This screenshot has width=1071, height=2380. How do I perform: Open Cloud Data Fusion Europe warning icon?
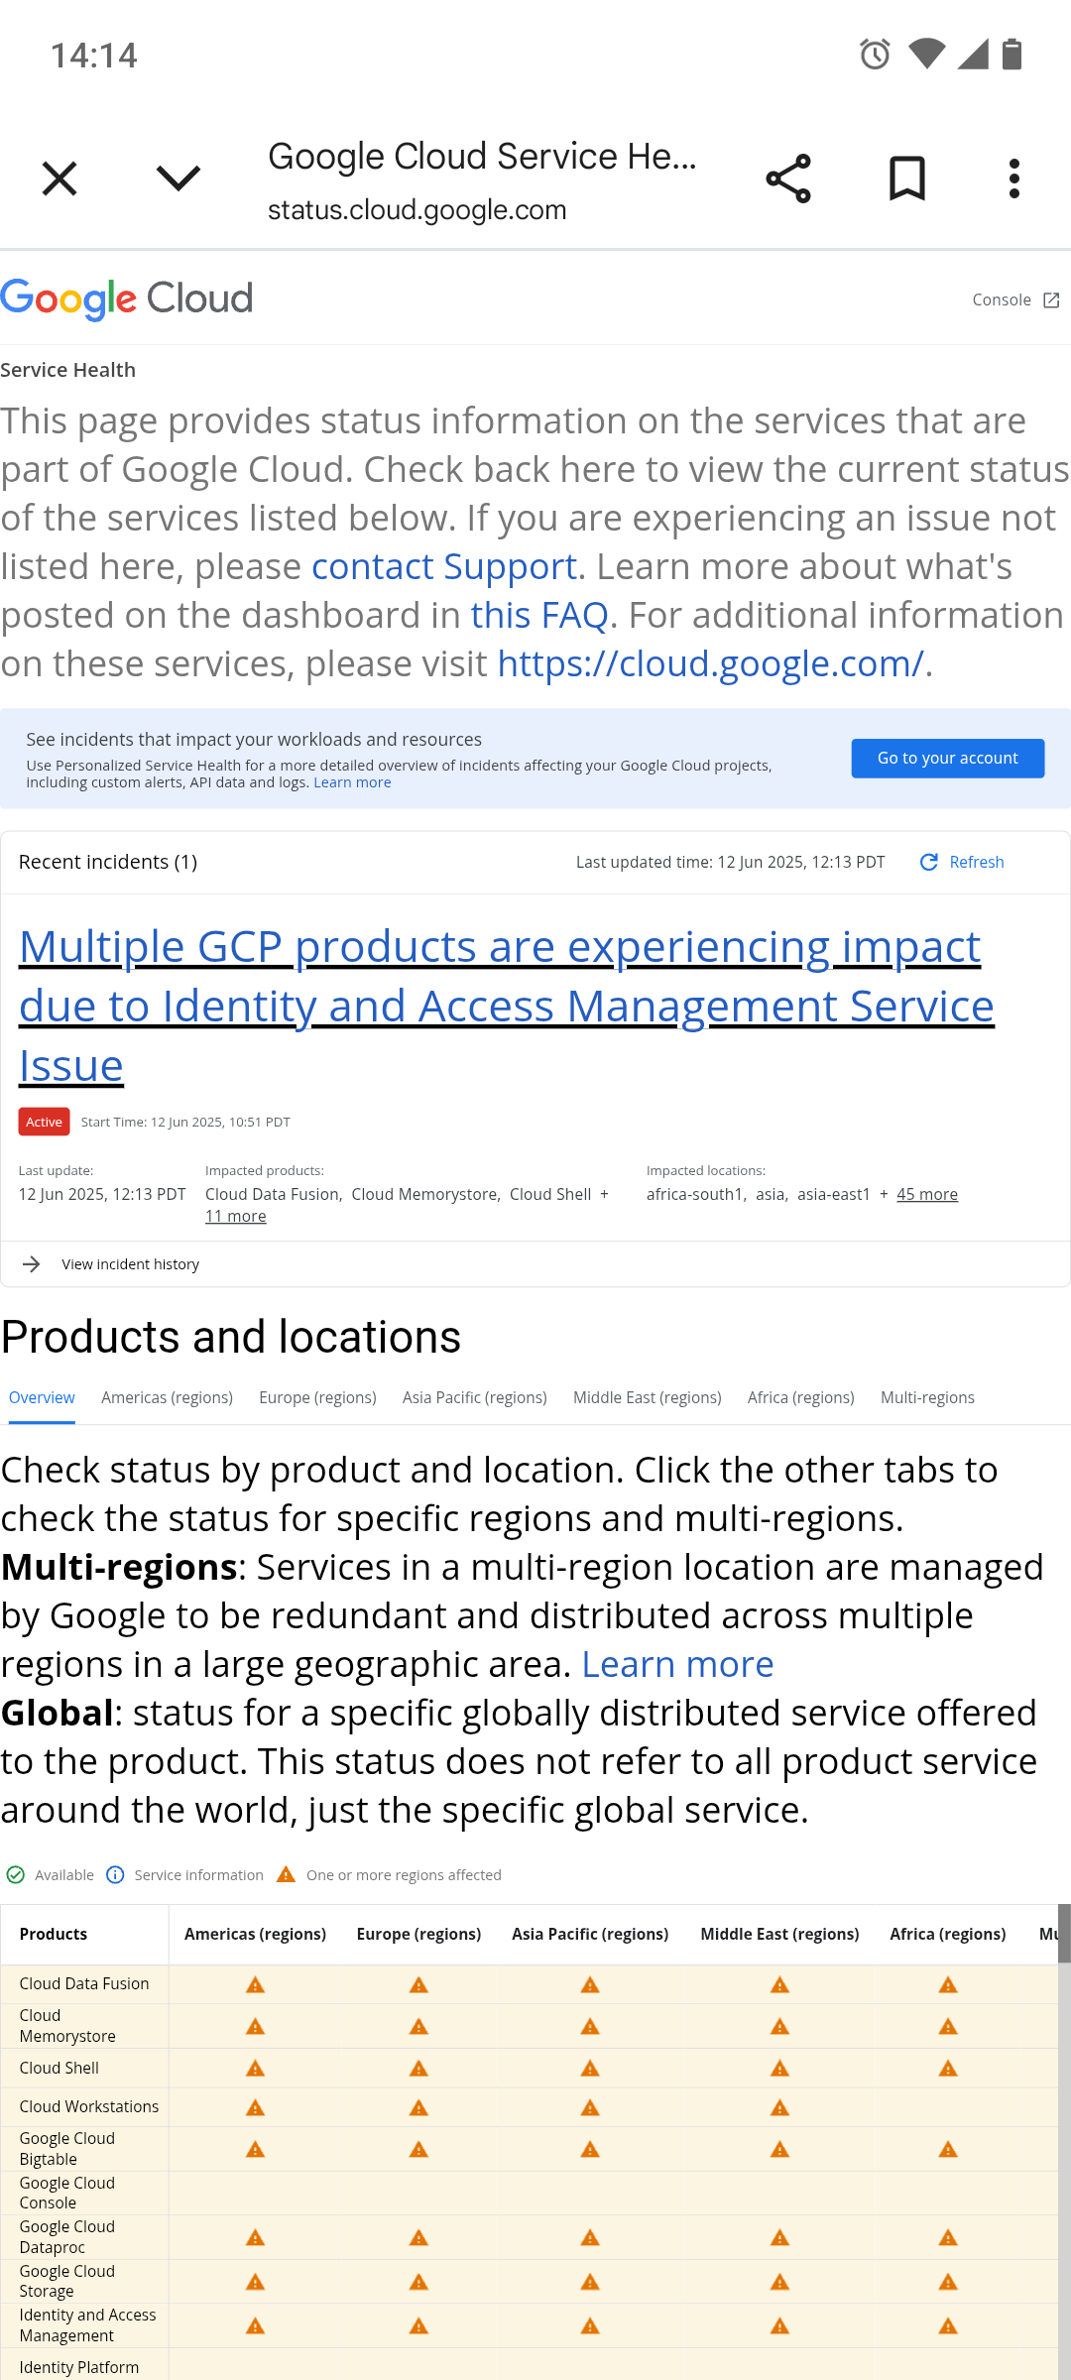coord(418,1985)
